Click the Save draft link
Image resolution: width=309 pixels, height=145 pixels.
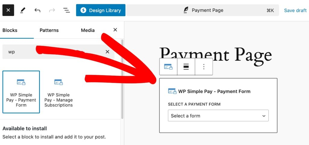click(295, 10)
